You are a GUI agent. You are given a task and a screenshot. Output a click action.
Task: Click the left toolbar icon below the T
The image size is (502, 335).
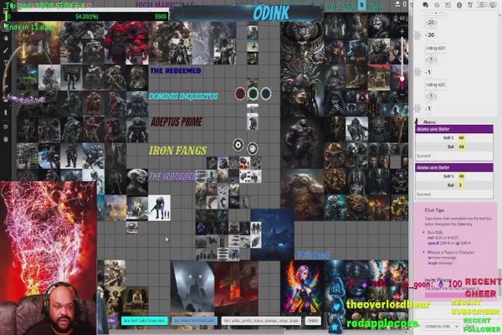point(6,75)
